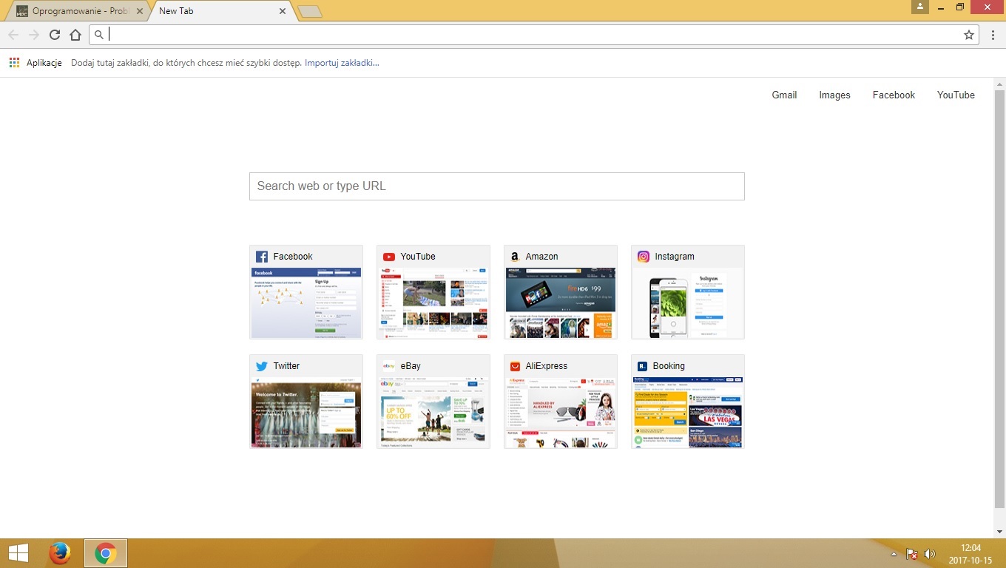The width and height of the screenshot is (1006, 568).
Task: Open a new tab with the tab button
Action: pyautogui.click(x=309, y=11)
